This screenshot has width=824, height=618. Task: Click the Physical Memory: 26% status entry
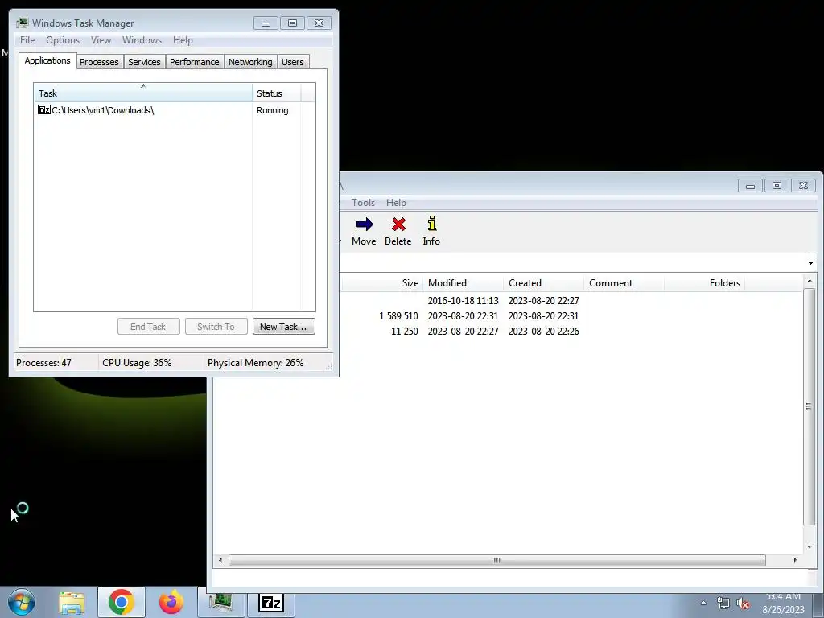coord(255,363)
